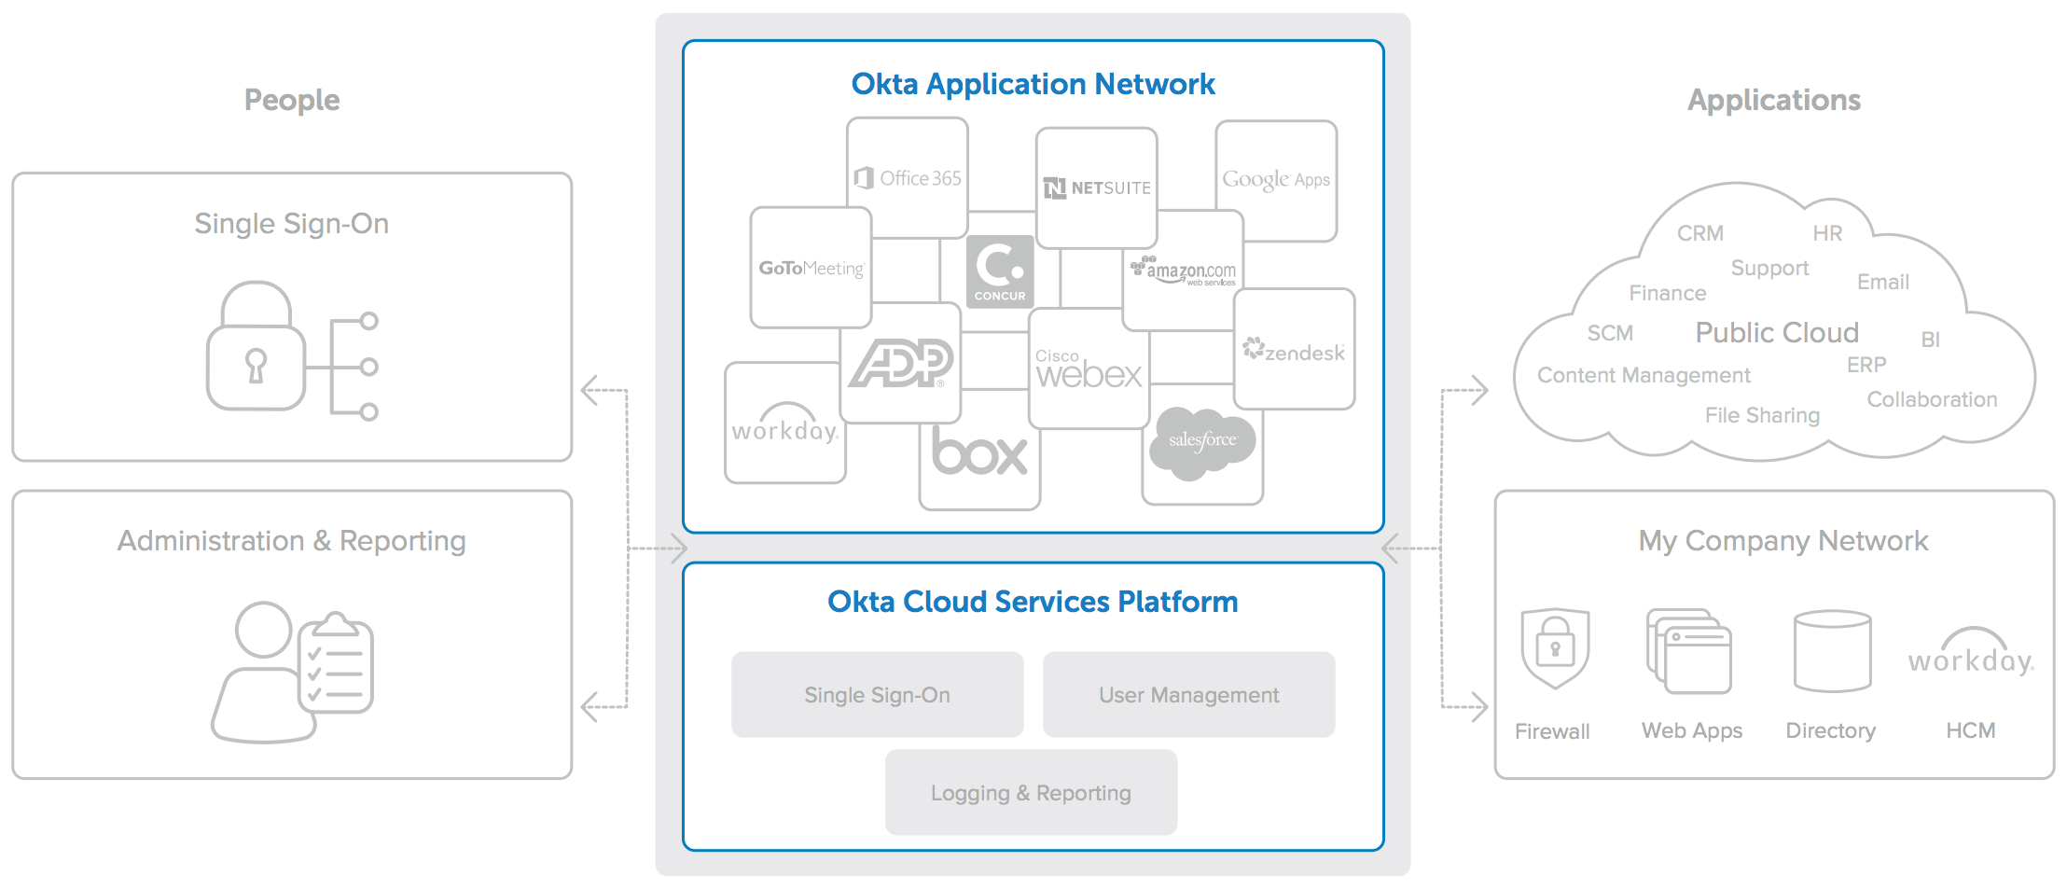Select the Directory cylinder icon
Image resolution: width=2067 pixels, height=889 pixels.
(1833, 651)
